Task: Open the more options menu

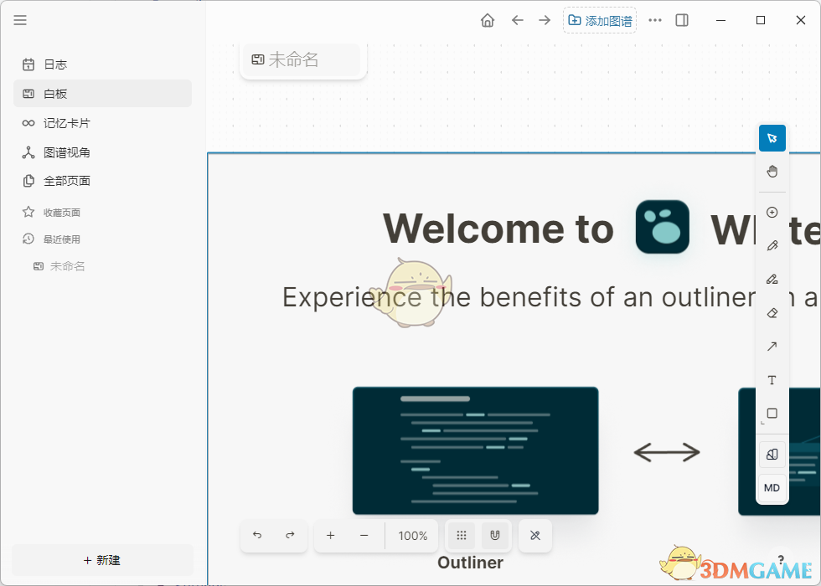Action: point(654,20)
